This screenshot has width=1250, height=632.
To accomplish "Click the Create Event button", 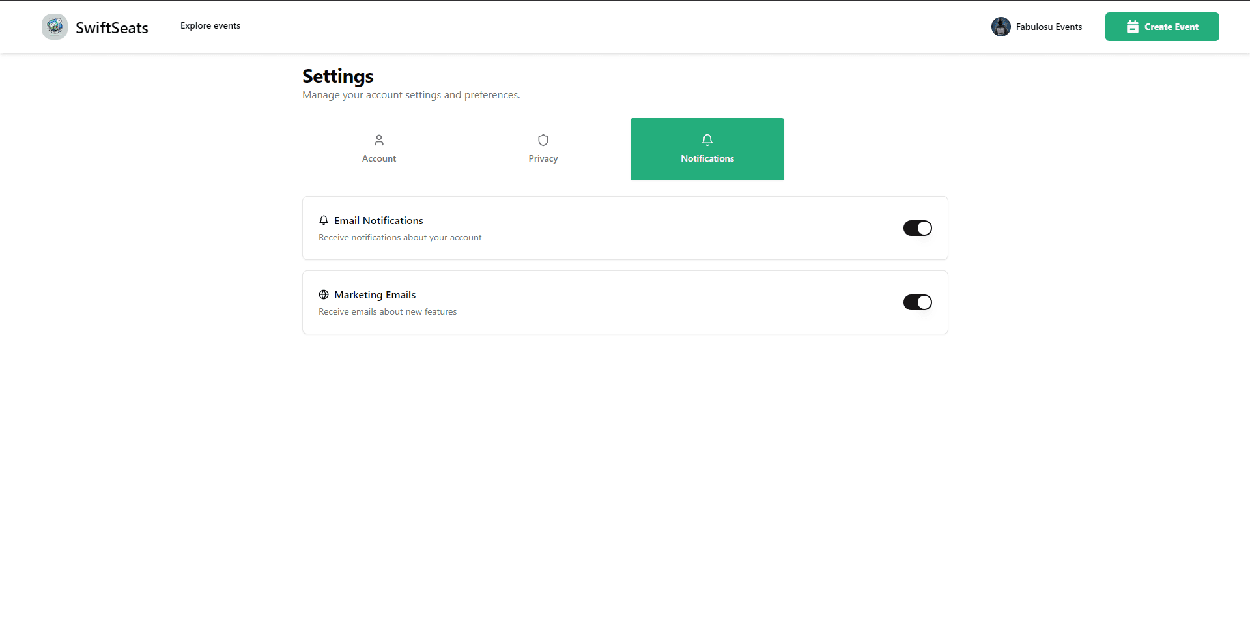I will (x=1162, y=27).
